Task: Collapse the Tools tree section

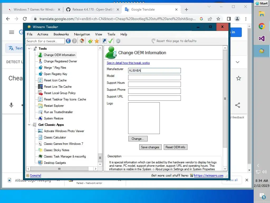Action: coord(29,49)
